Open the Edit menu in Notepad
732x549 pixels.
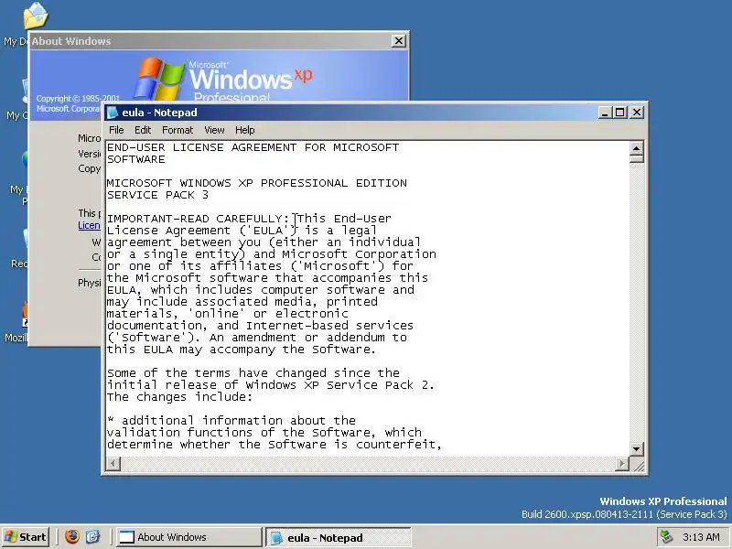(x=143, y=130)
